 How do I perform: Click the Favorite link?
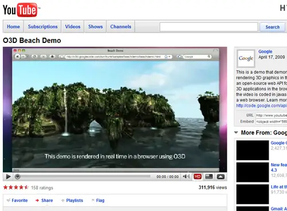20,200
